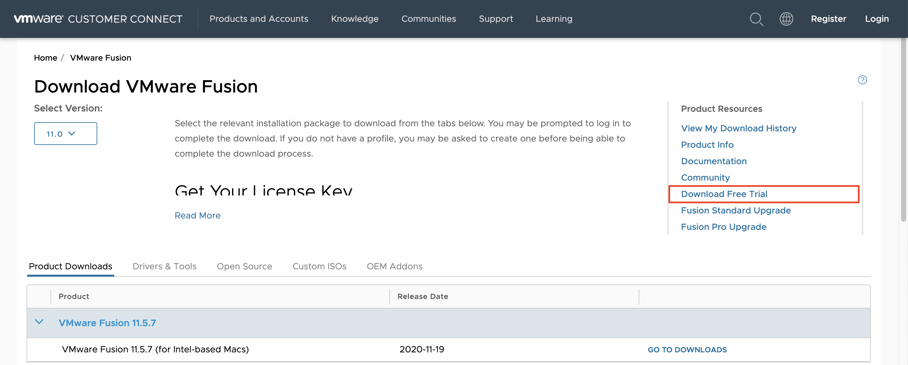Screen dimensions: 908x365
Task: Click the Register link
Action: click(828, 19)
